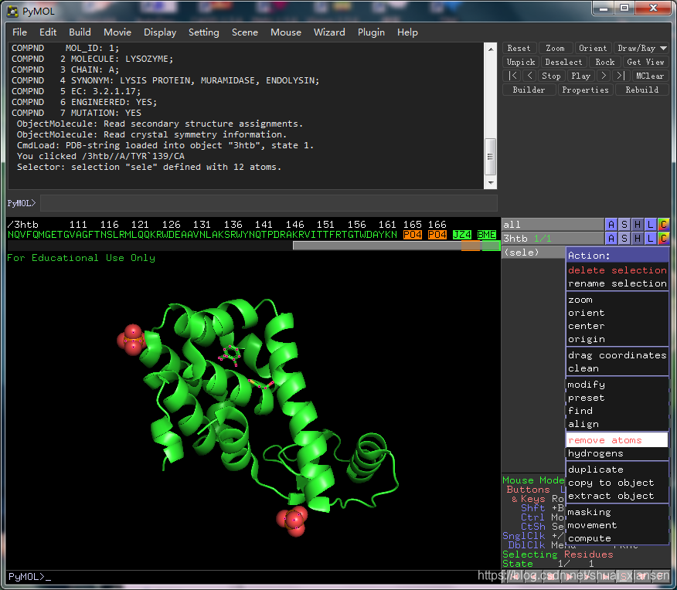Step forward one frame with > button
677x590 pixels.
[x=604, y=76]
